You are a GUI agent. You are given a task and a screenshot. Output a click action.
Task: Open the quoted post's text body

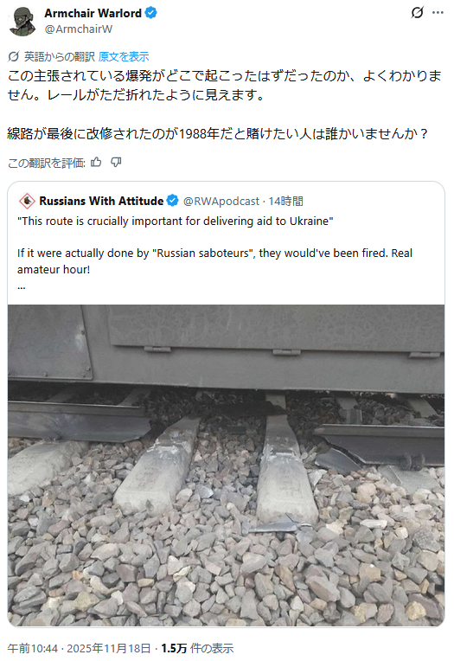coord(215,246)
